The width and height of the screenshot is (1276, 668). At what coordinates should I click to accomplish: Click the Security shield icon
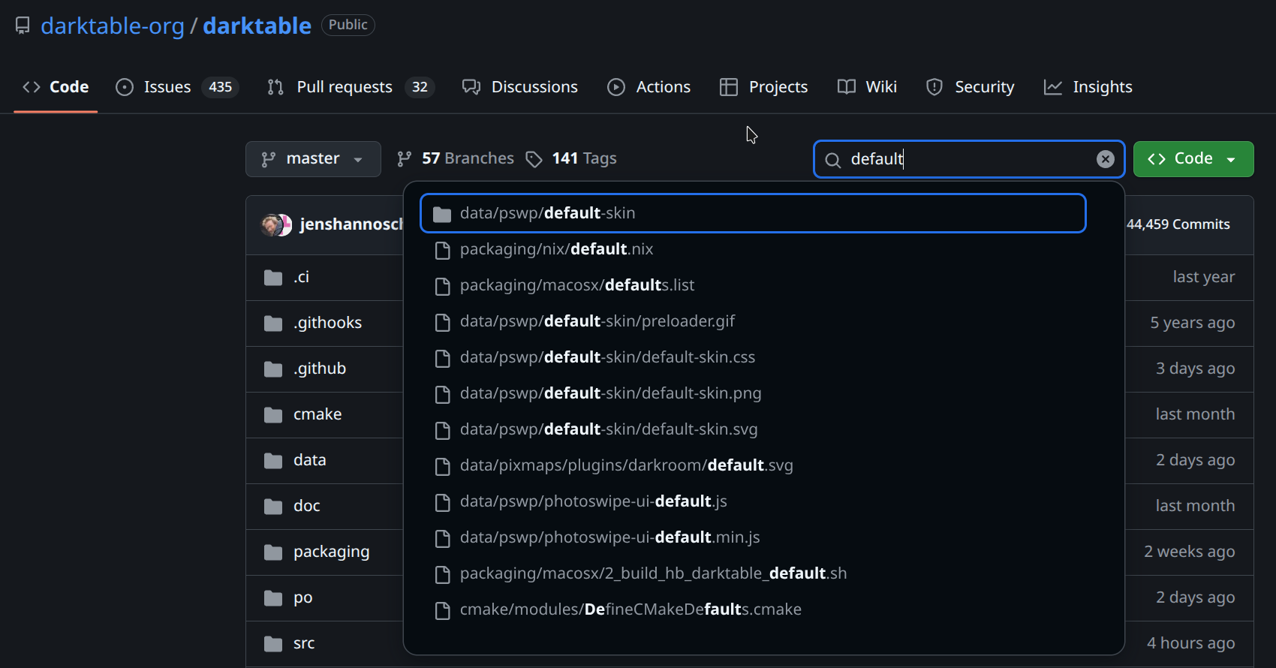(x=934, y=87)
